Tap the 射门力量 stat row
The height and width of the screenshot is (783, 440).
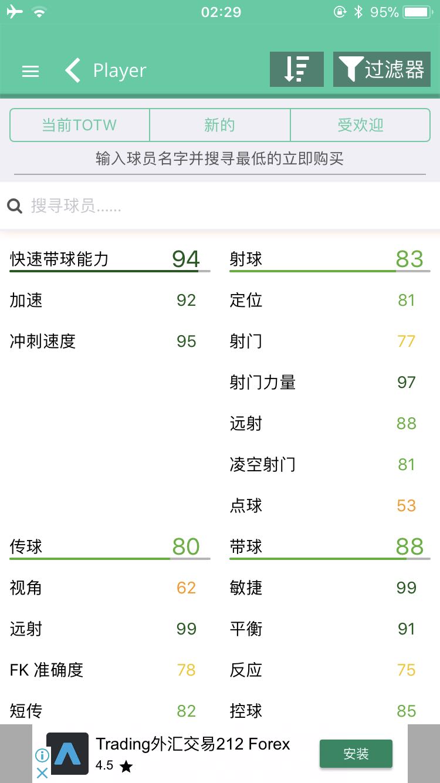coord(323,382)
